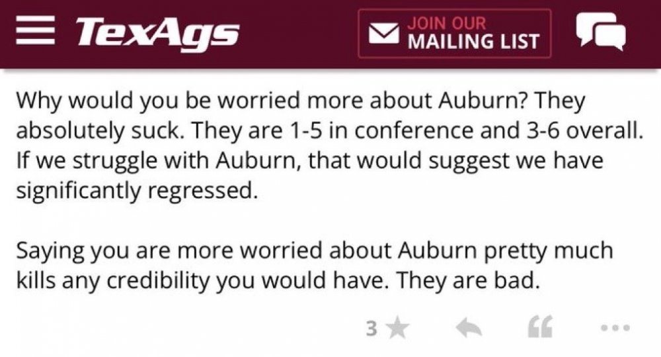
Task: Star this post
Action: tap(397, 329)
